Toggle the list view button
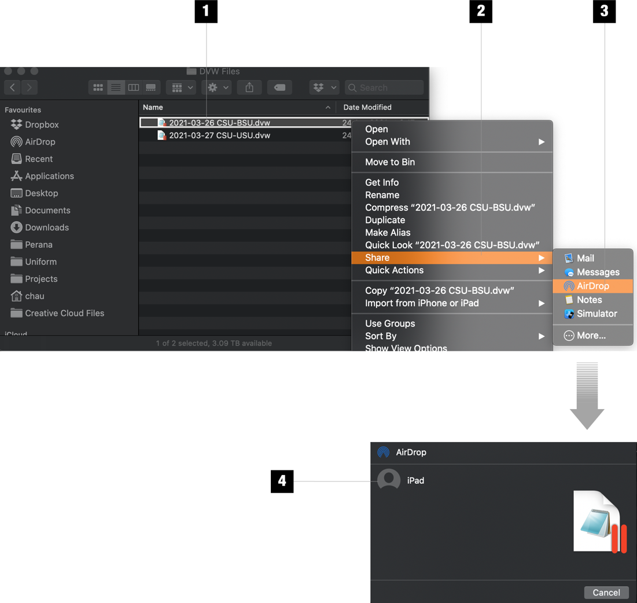The image size is (637, 603). [x=116, y=87]
